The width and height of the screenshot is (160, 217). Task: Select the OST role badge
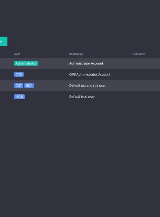point(19,86)
